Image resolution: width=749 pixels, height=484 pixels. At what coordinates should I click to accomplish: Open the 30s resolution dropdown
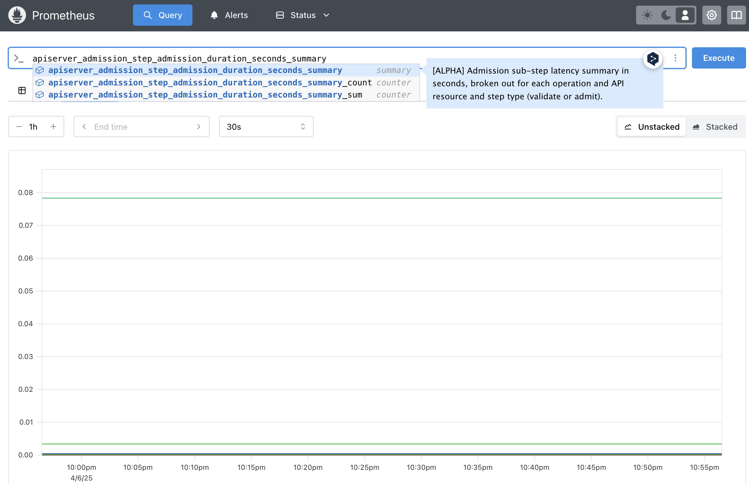pyautogui.click(x=266, y=127)
